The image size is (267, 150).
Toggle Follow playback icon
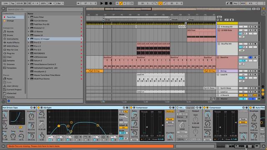coord(78,3)
